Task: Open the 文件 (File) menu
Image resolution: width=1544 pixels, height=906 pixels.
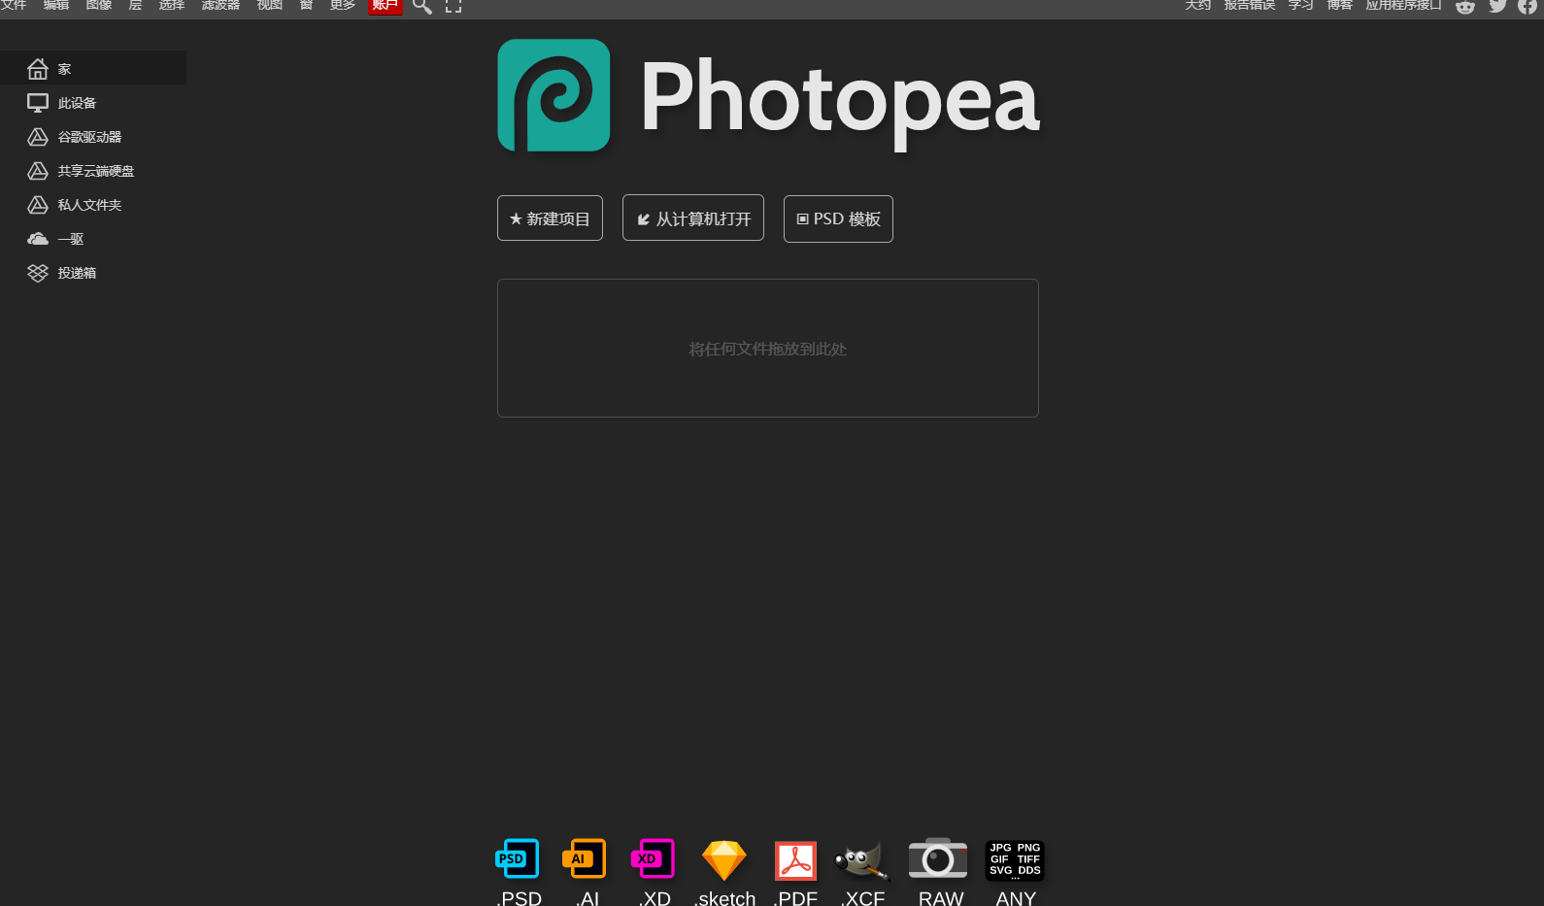Action: coord(14,5)
